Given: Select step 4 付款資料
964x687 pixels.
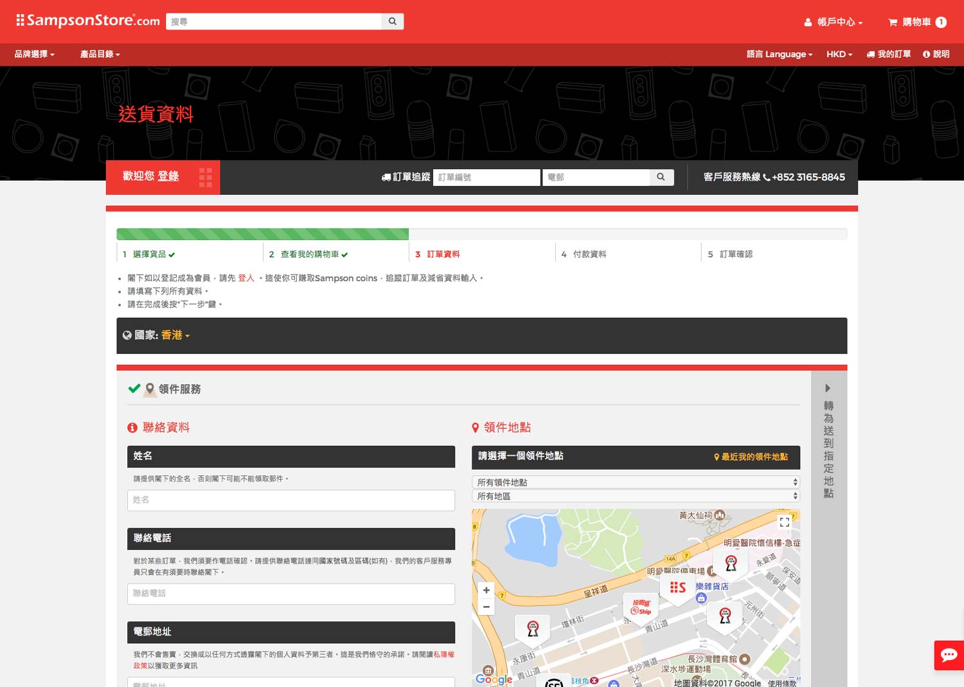Looking at the screenshot, I should [584, 254].
